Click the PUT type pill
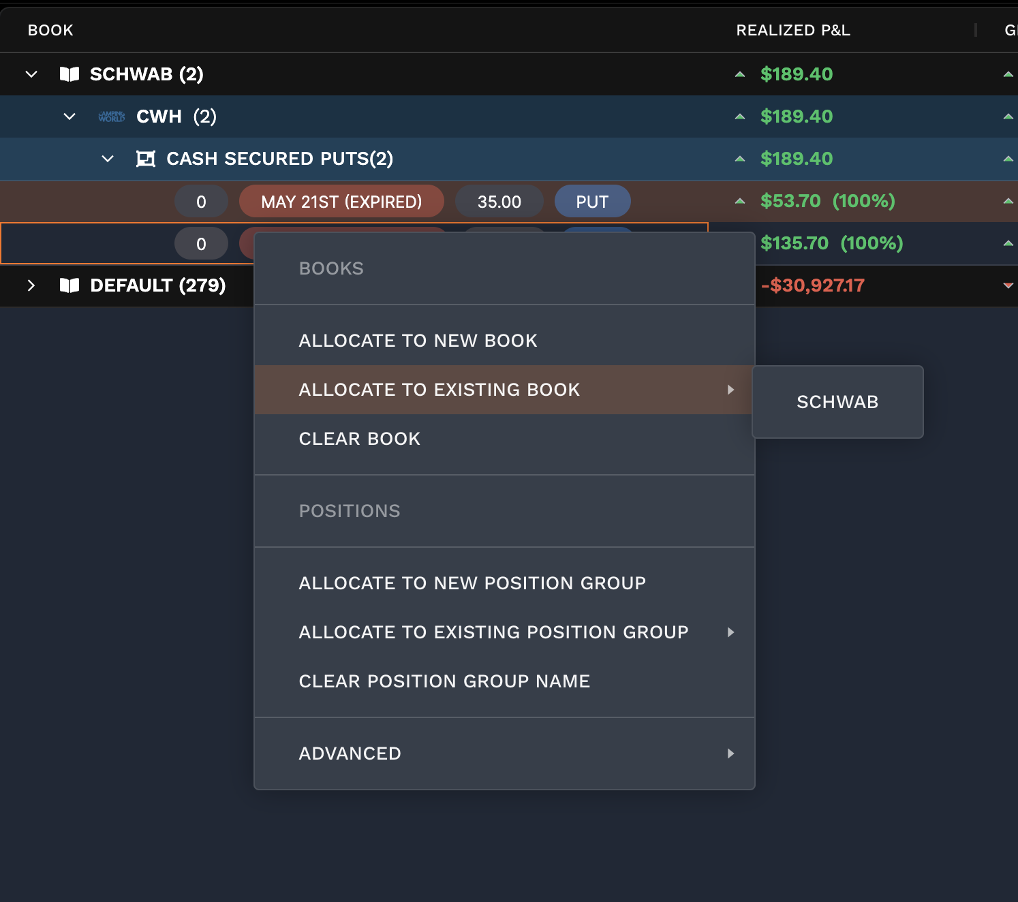 pos(592,202)
